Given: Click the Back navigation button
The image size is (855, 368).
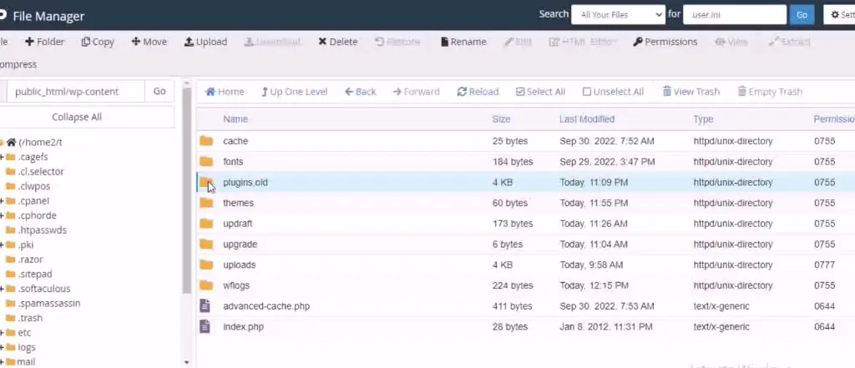Looking at the screenshot, I should point(361,92).
